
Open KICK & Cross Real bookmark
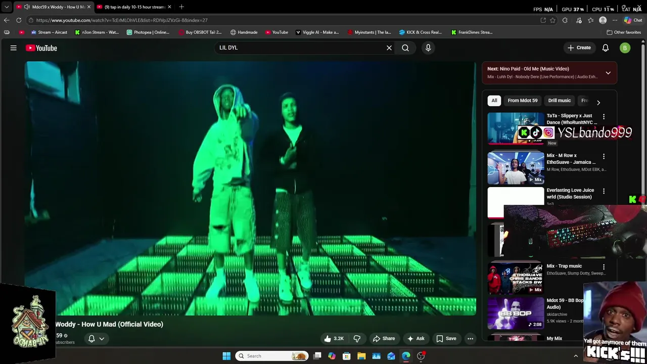(x=421, y=32)
